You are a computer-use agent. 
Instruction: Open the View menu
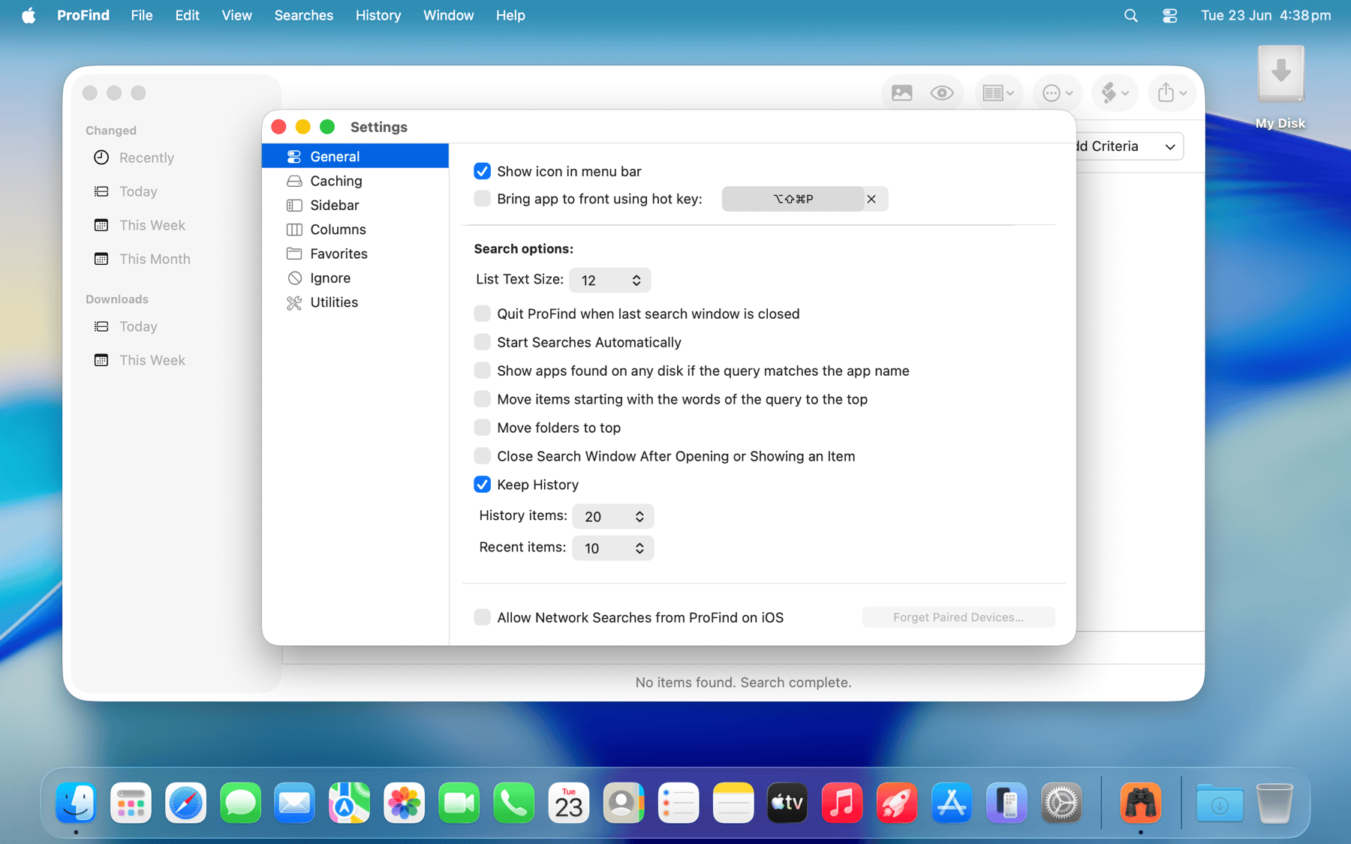coord(237,15)
